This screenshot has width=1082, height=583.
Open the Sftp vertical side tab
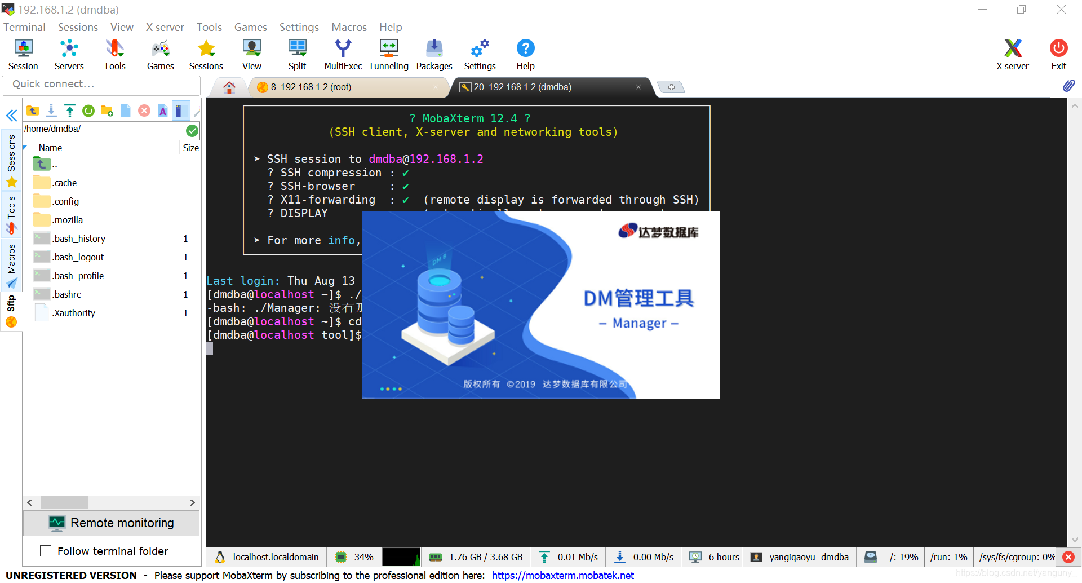tap(11, 311)
